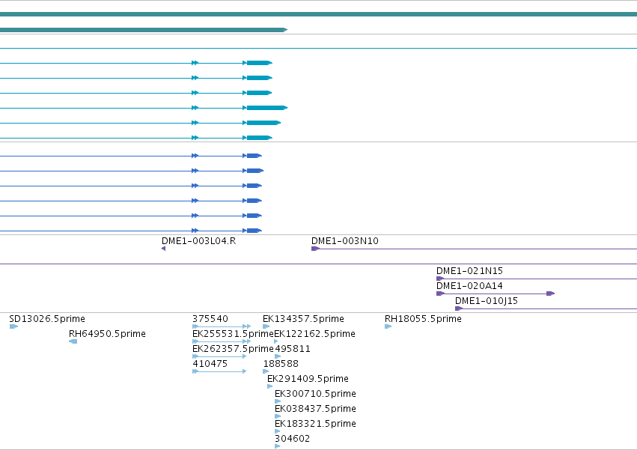Click the 495811 feature label
This screenshot has width=637, height=450.
click(x=293, y=349)
